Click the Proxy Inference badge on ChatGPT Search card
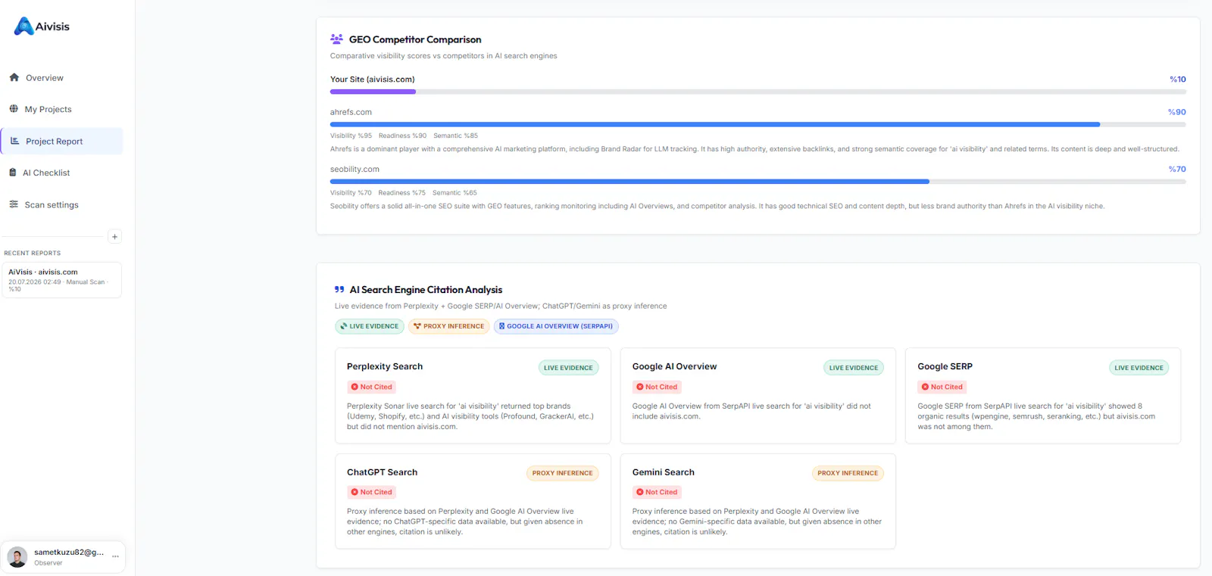The image size is (1212, 576). click(562, 473)
